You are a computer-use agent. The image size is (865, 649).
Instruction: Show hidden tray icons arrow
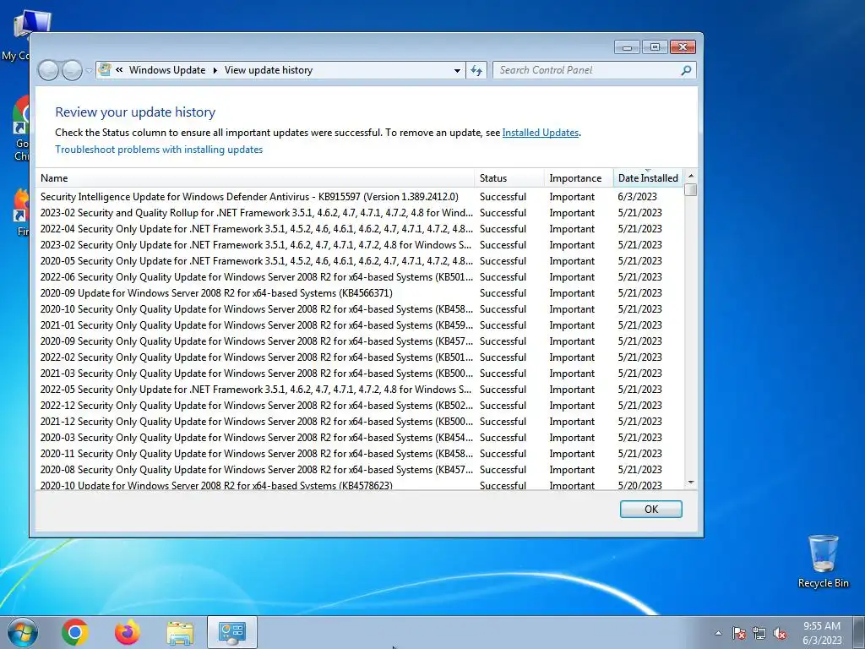(x=718, y=633)
